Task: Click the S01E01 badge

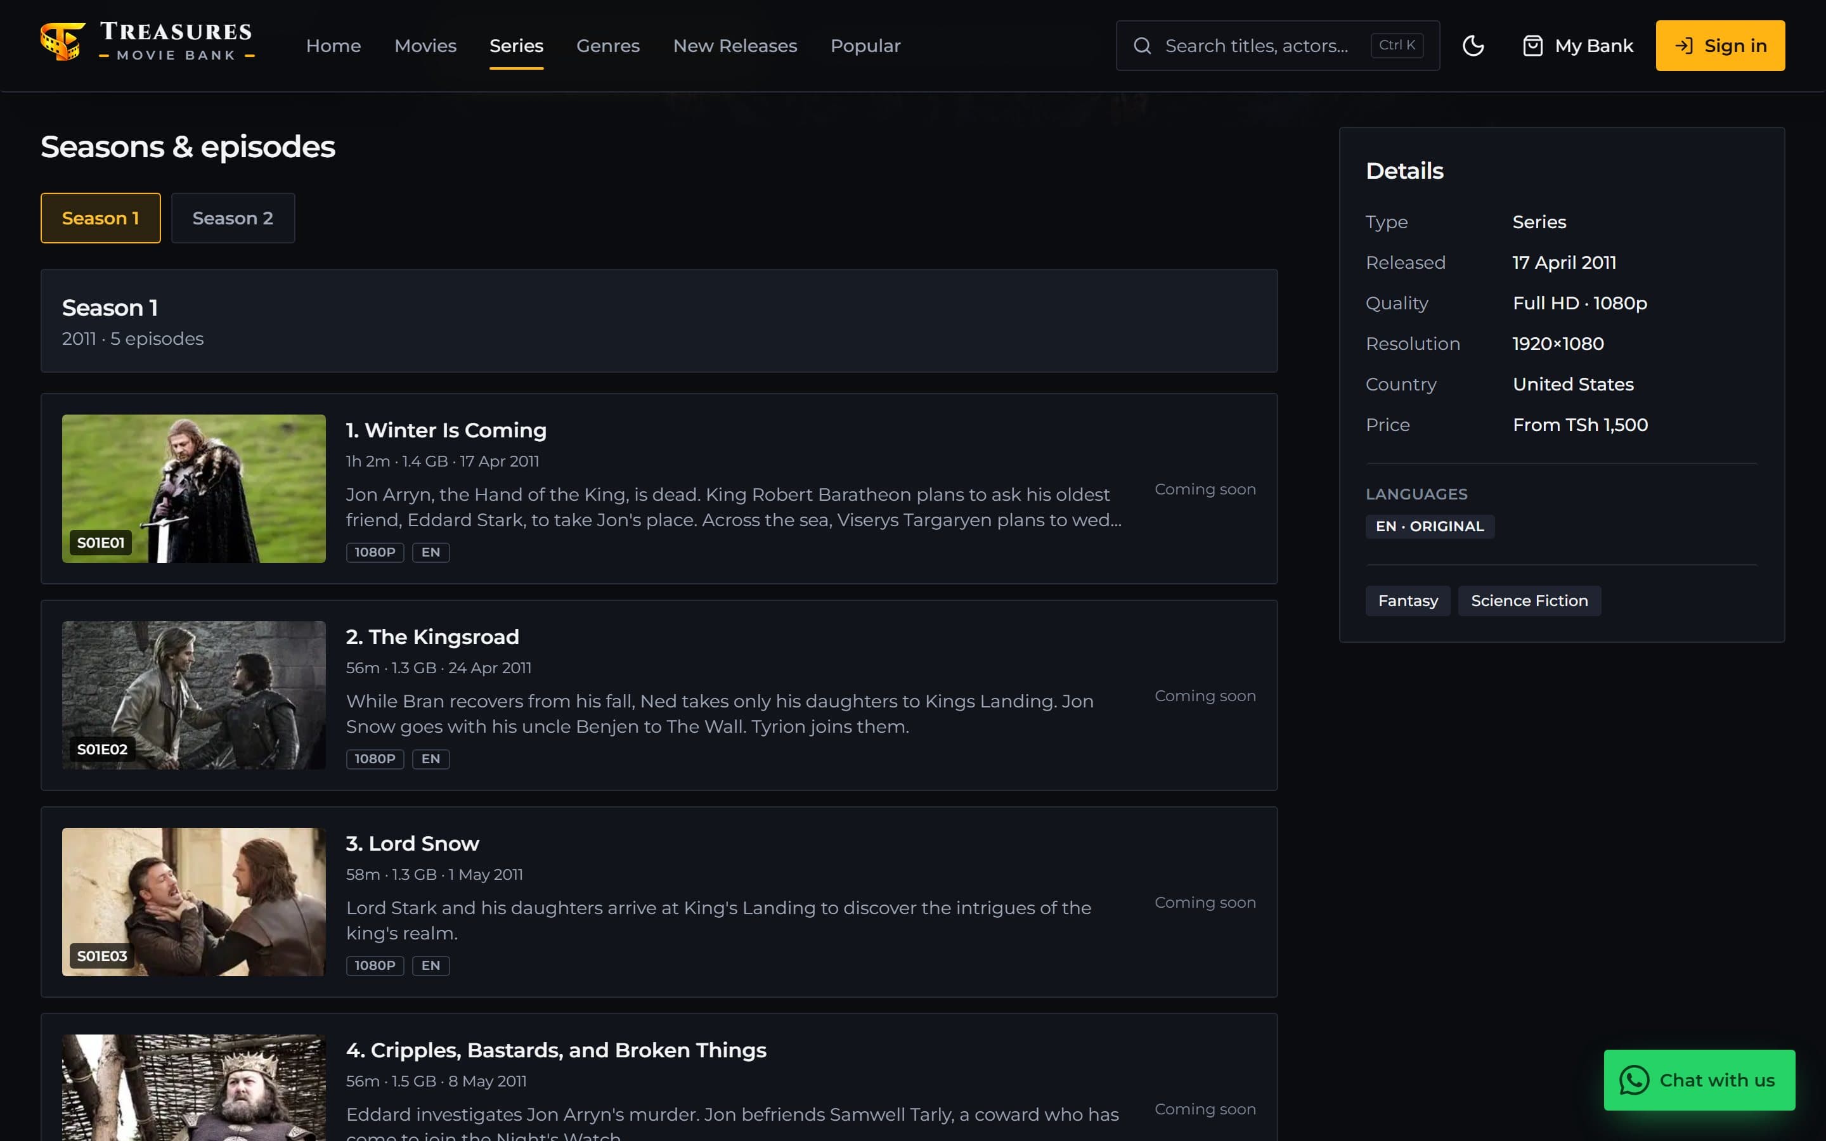Action: click(100, 543)
